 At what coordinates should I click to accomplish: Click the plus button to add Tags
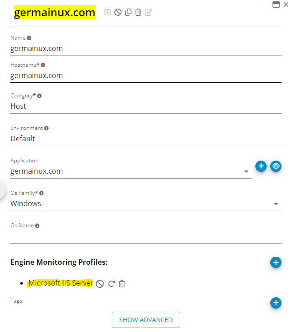tap(276, 303)
